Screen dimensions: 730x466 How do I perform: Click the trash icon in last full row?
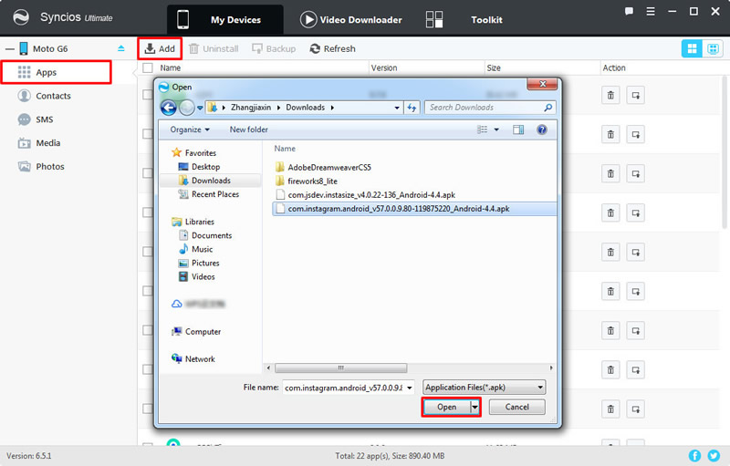point(610,409)
